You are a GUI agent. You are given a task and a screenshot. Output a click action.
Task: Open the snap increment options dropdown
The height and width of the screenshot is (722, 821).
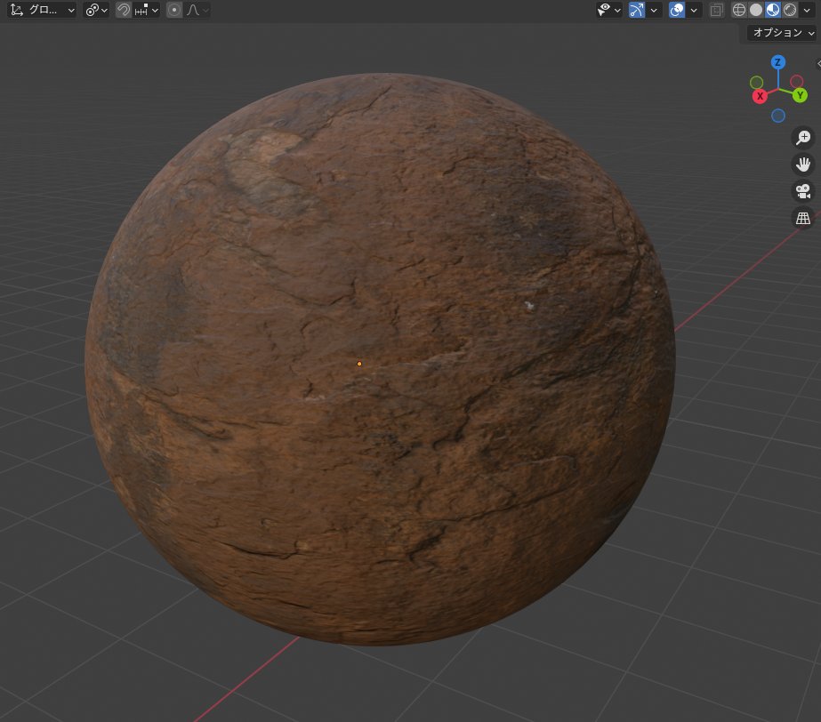click(146, 10)
